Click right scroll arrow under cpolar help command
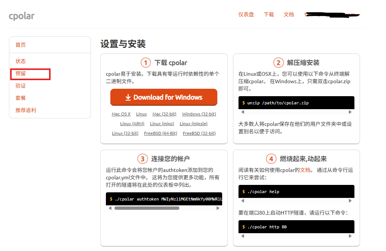Image resolution: width=386 pixels, height=251 pixels. [350, 201]
